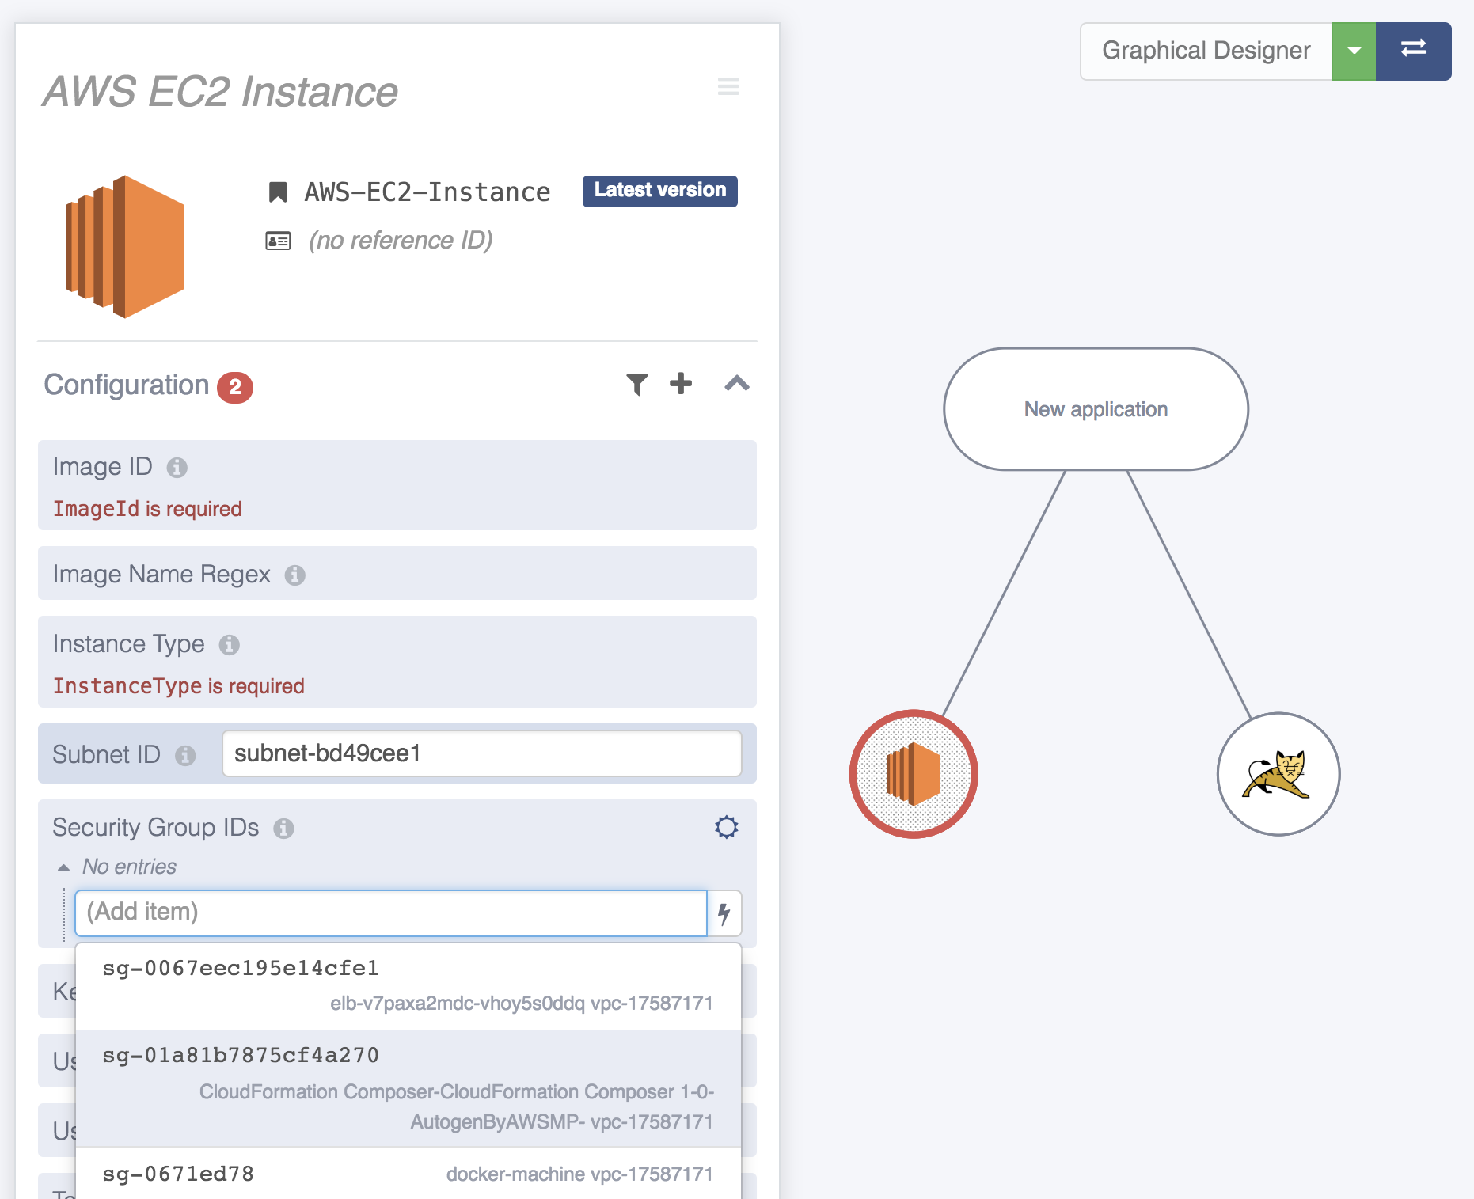
Task: Select security group sg-0067eec195e14cfe1
Action: [x=408, y=986]
